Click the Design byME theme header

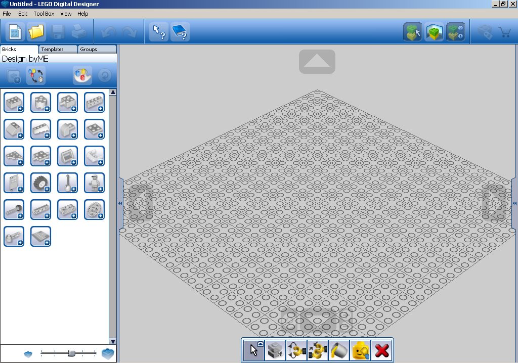[59, 59]
